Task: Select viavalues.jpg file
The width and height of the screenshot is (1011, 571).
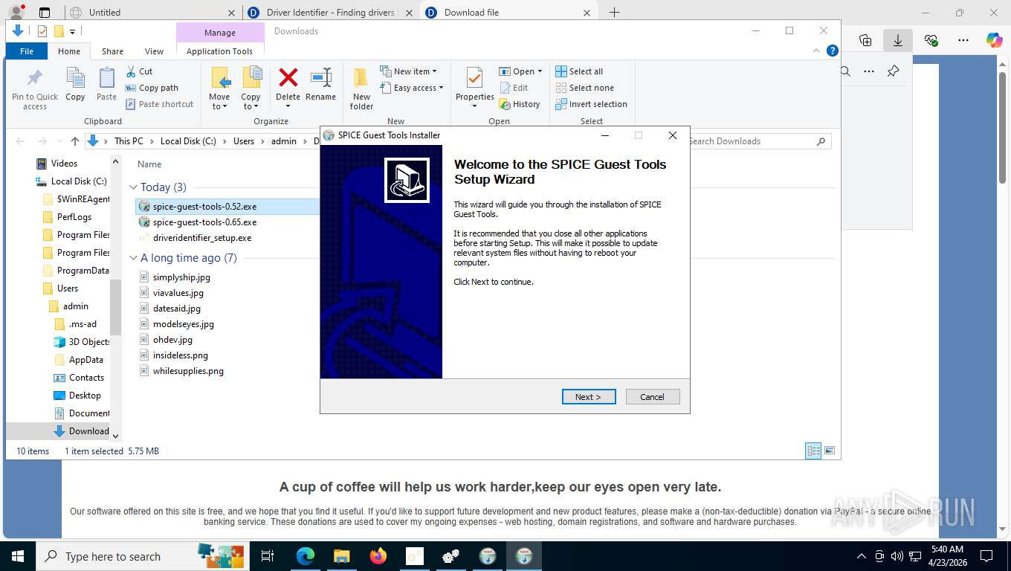Action: point(178,293)
